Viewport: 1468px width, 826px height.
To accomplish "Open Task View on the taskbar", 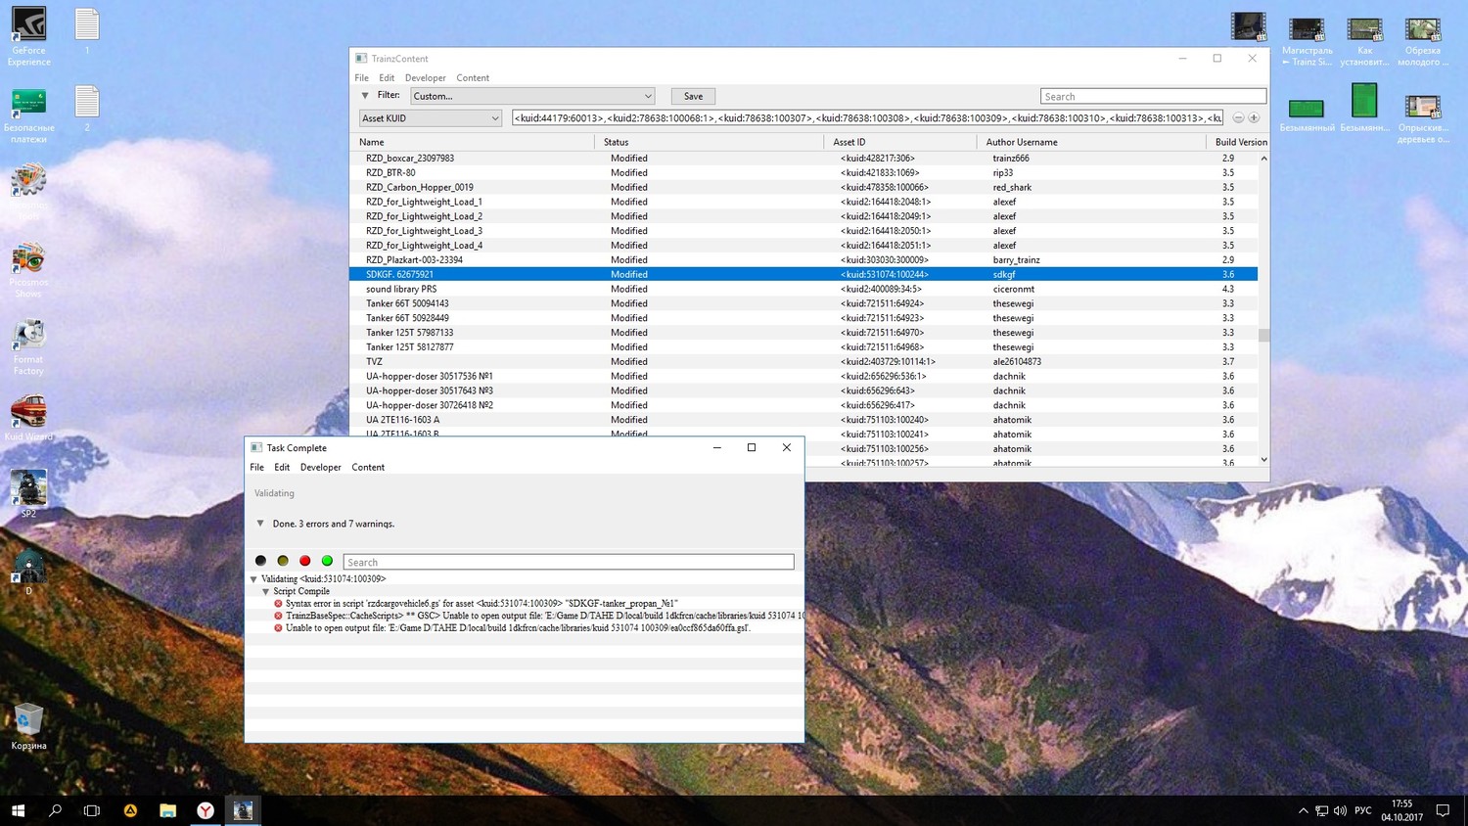I will coord(92,810).
